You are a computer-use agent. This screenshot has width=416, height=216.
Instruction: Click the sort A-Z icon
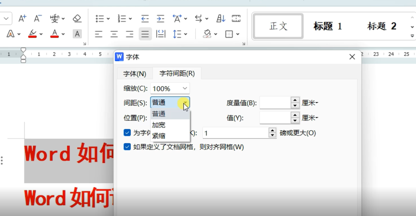click(221, 19)
